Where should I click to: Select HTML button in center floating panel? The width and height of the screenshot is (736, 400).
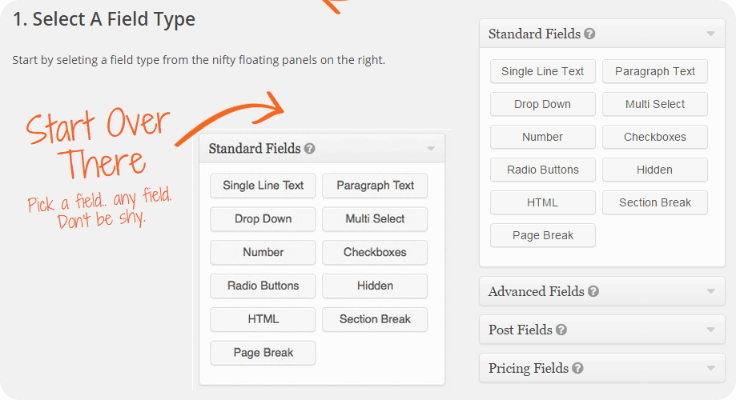[263, 319]
